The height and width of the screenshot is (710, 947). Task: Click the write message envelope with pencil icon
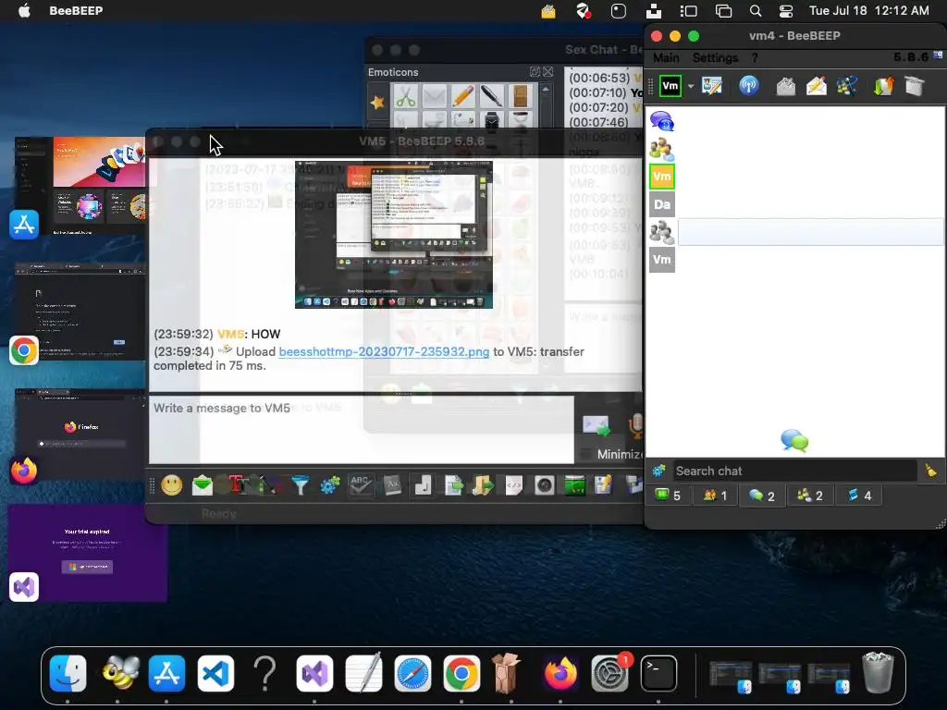click(x=816, y=86)
